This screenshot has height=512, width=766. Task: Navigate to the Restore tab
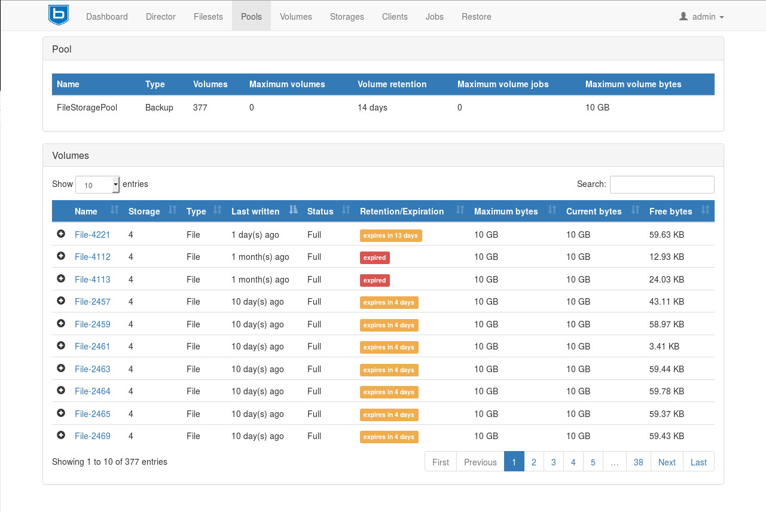pos(477,17)
